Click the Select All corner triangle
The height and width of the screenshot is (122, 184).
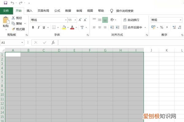(3, 50)
